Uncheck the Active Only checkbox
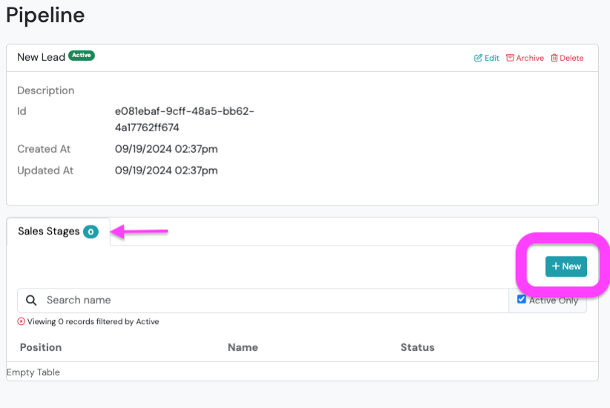 (522, 299)
